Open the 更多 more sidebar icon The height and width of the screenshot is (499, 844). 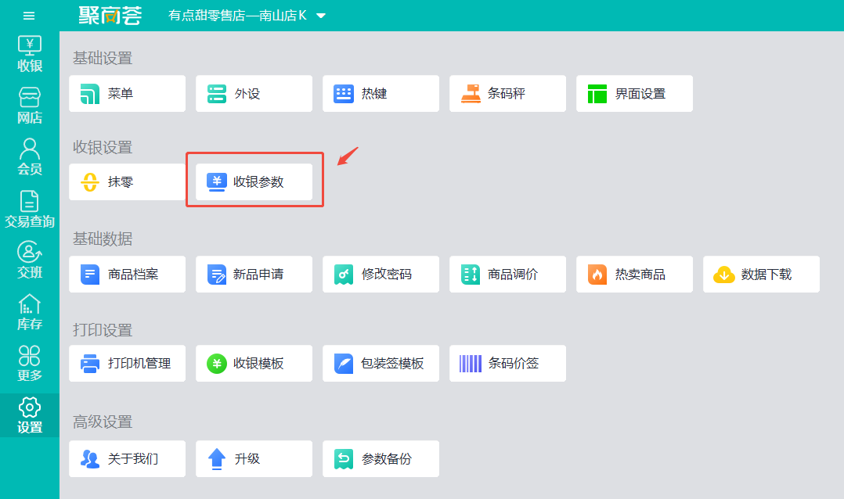(30, 364)
